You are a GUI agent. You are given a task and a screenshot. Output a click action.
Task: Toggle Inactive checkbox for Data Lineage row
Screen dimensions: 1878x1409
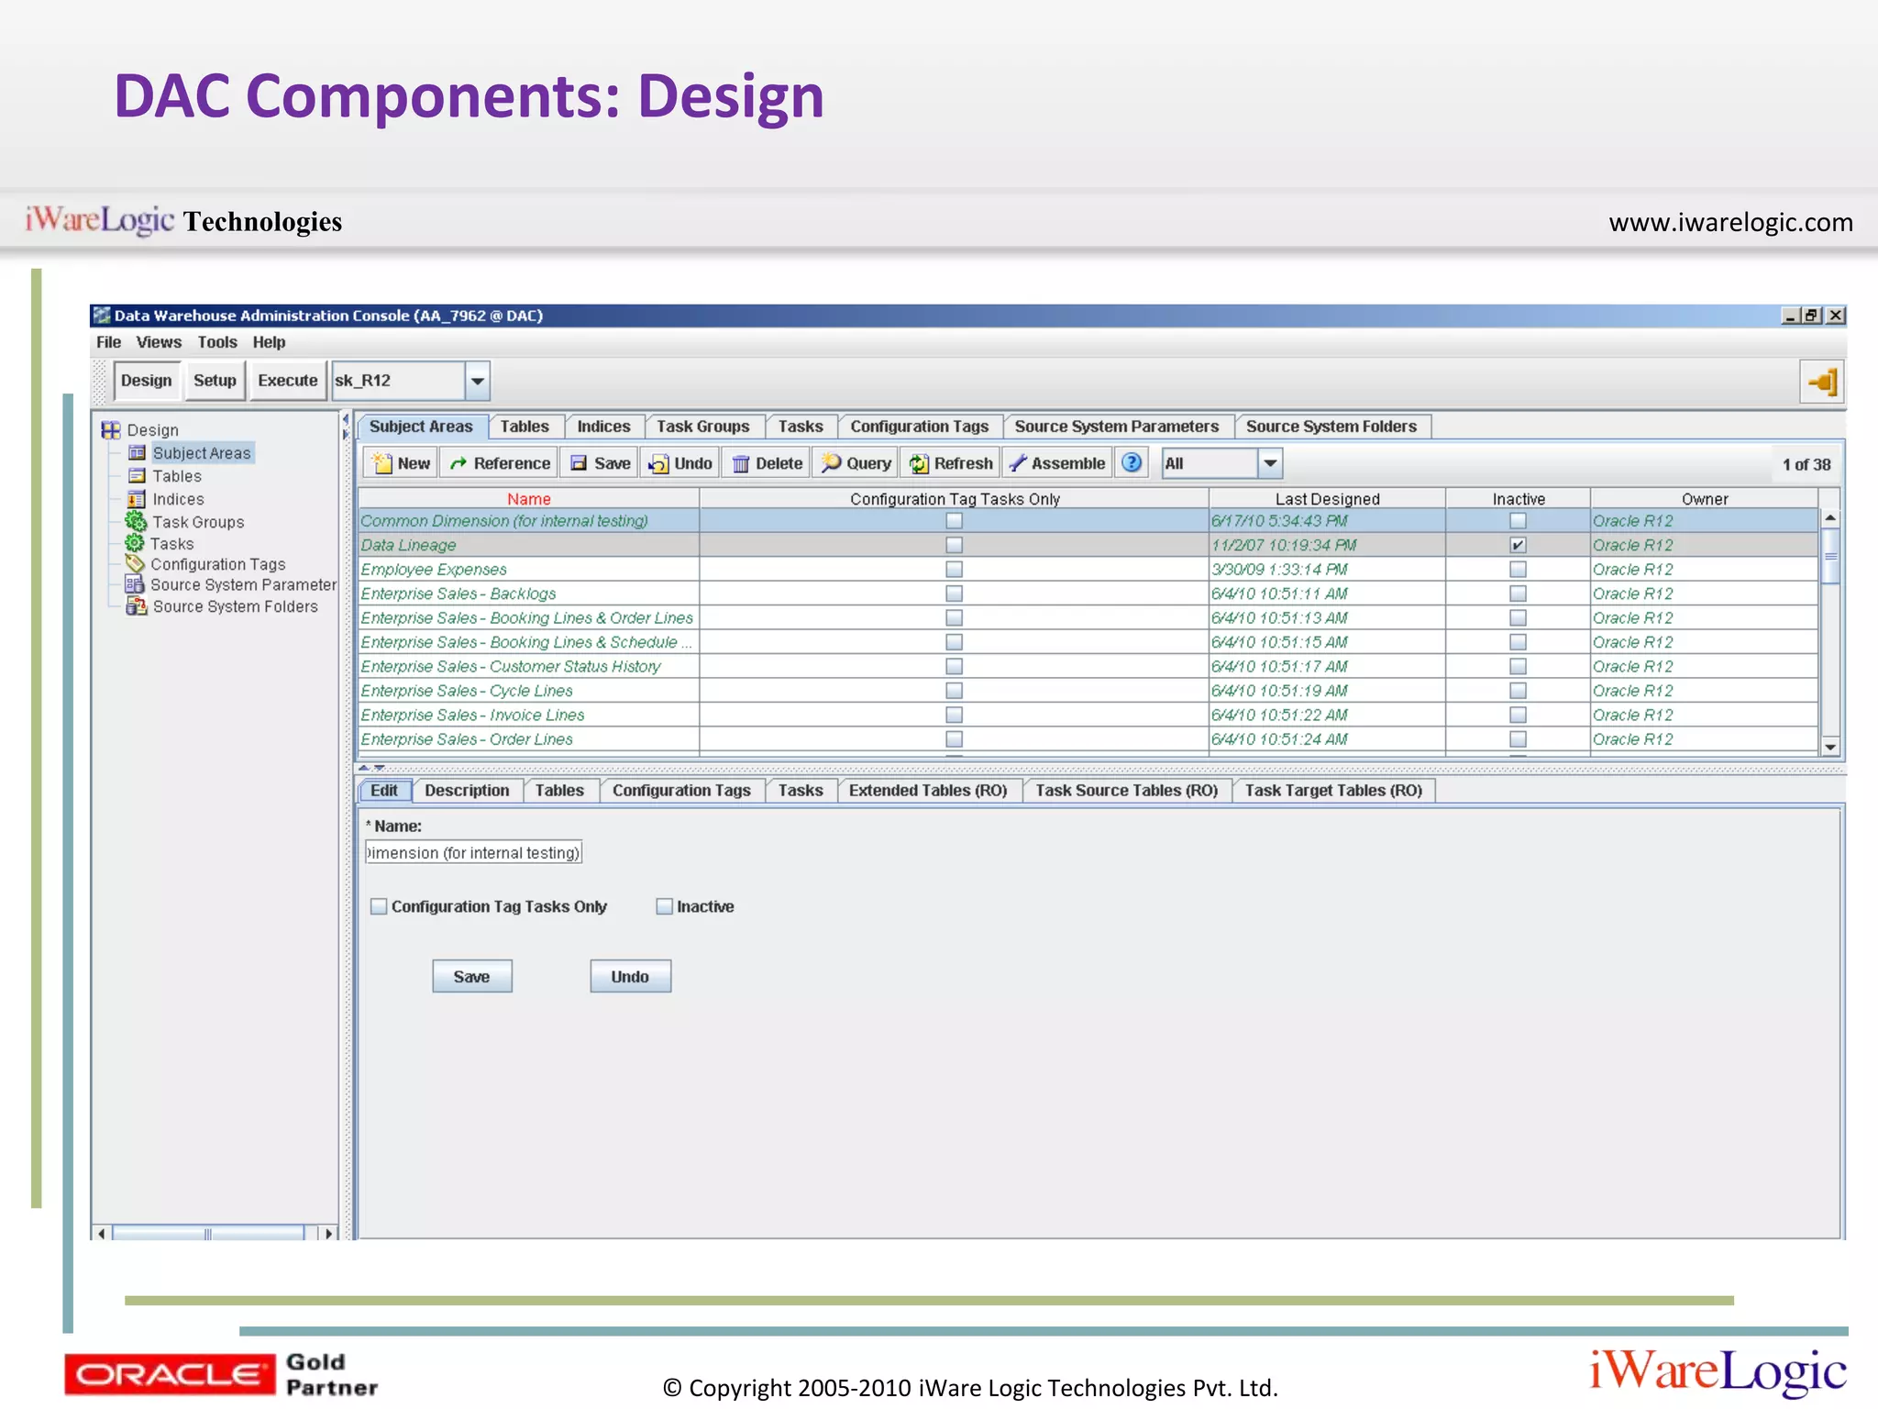(x=1518, y=545)
